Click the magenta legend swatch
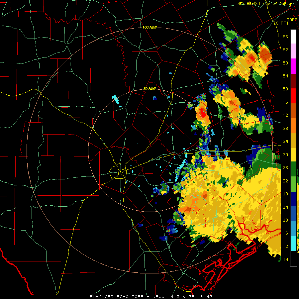Screen dimensions: 299x299 click(293, 66)
